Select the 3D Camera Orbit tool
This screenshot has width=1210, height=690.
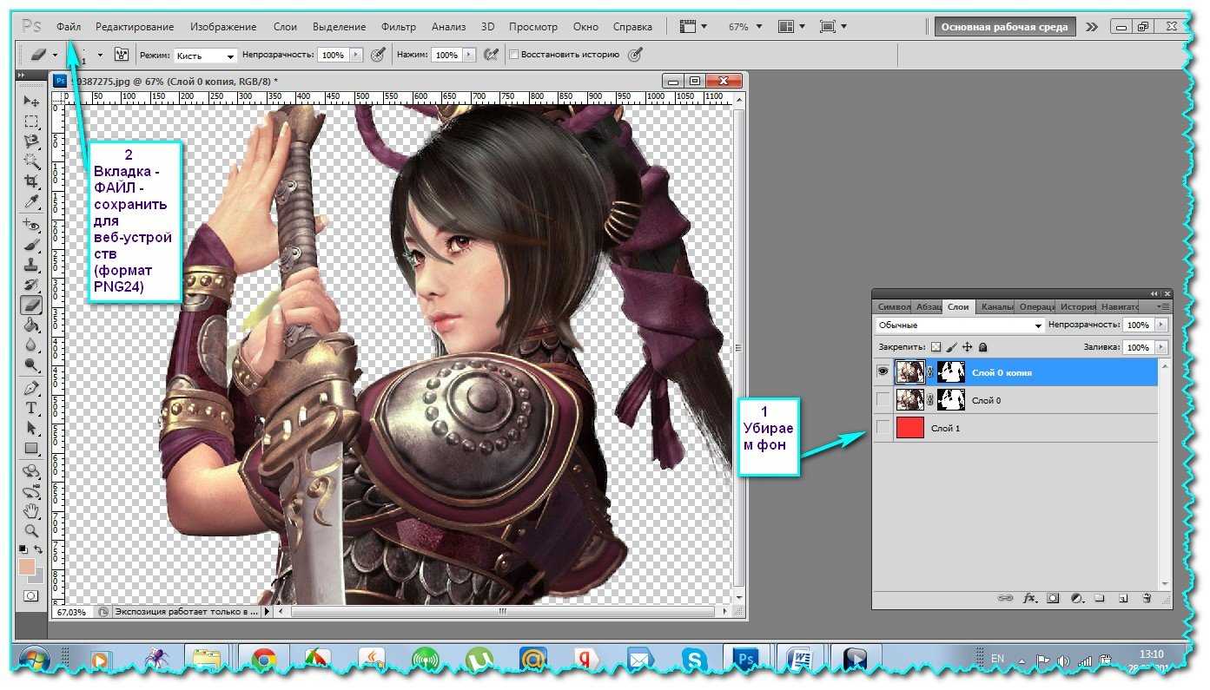tap(31, 491)
